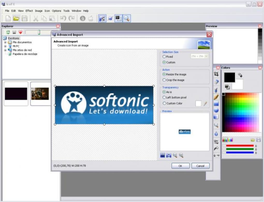Click the New document toolbar icon
The width and height of the screenshot is (264, 202).
coord(8,18)
